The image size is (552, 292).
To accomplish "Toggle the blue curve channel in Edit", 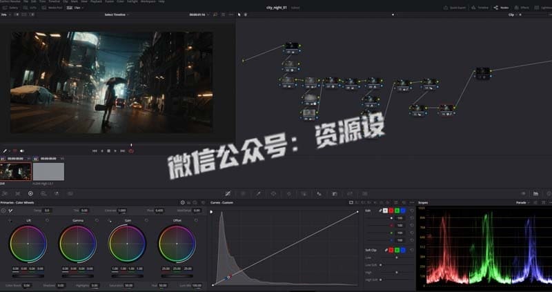I will click(403, 211).
